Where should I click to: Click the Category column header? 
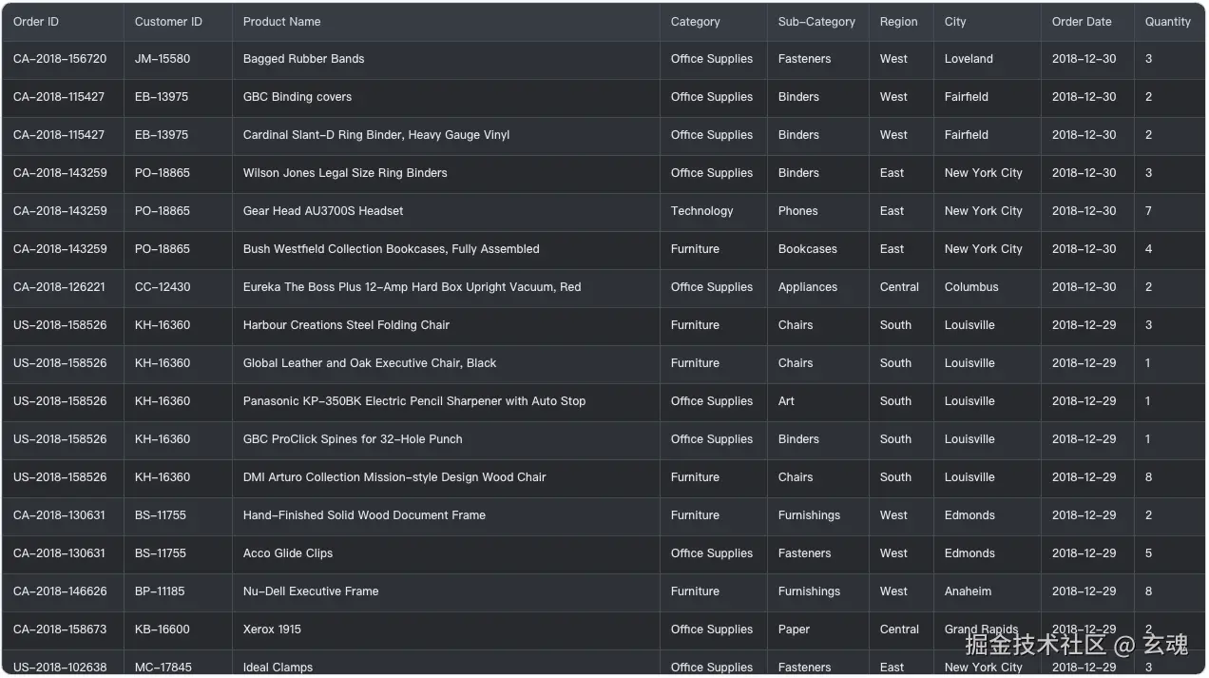click(695, 22)
